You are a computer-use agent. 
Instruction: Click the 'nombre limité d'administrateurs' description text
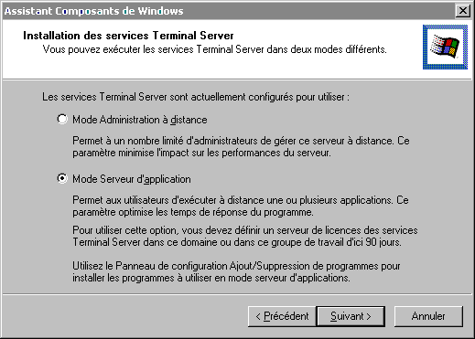click(x=241, y=141)
